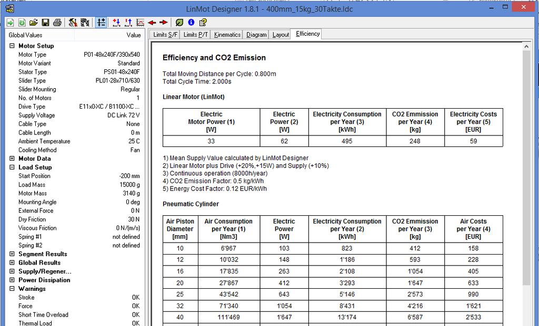Switch to the Limits S/F tab
Image resolution: width=539 pixels, height=326 pixels.
point(165,35)
